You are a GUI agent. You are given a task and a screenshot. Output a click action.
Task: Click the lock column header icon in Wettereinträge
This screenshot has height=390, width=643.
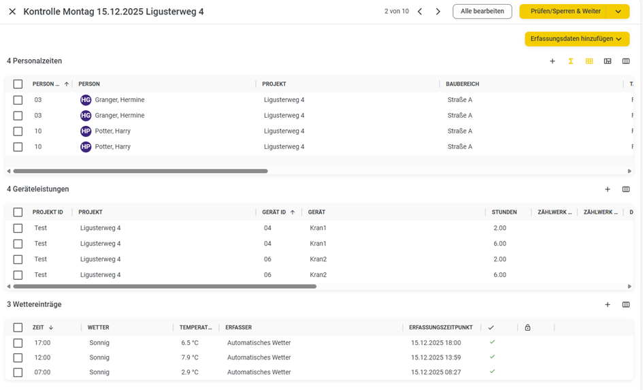point(528,327)
